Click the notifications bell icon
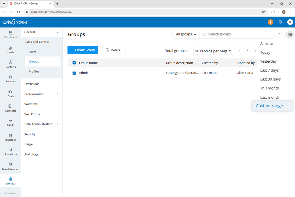This screenshot has height=197, width=295. pos(280,22)
